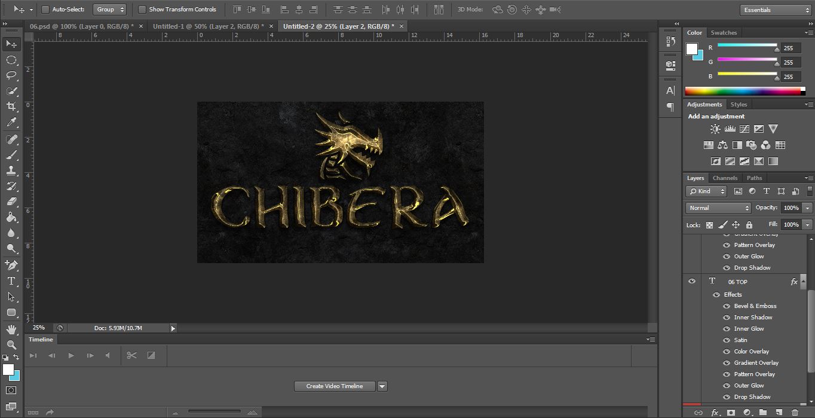The width and height of the screenshot is (815, 418).
Task: Add a layer mask from Layers panel
Action: coord(731,413)
